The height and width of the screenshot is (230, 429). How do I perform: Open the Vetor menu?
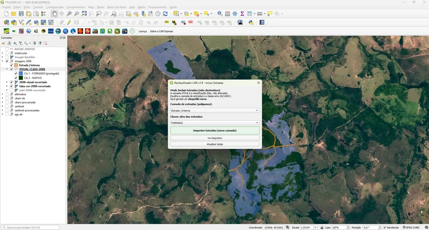coord(91,7)
